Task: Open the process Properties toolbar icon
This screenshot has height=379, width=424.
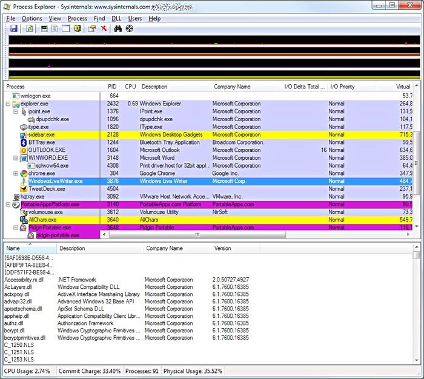Action: pos(92,28)
